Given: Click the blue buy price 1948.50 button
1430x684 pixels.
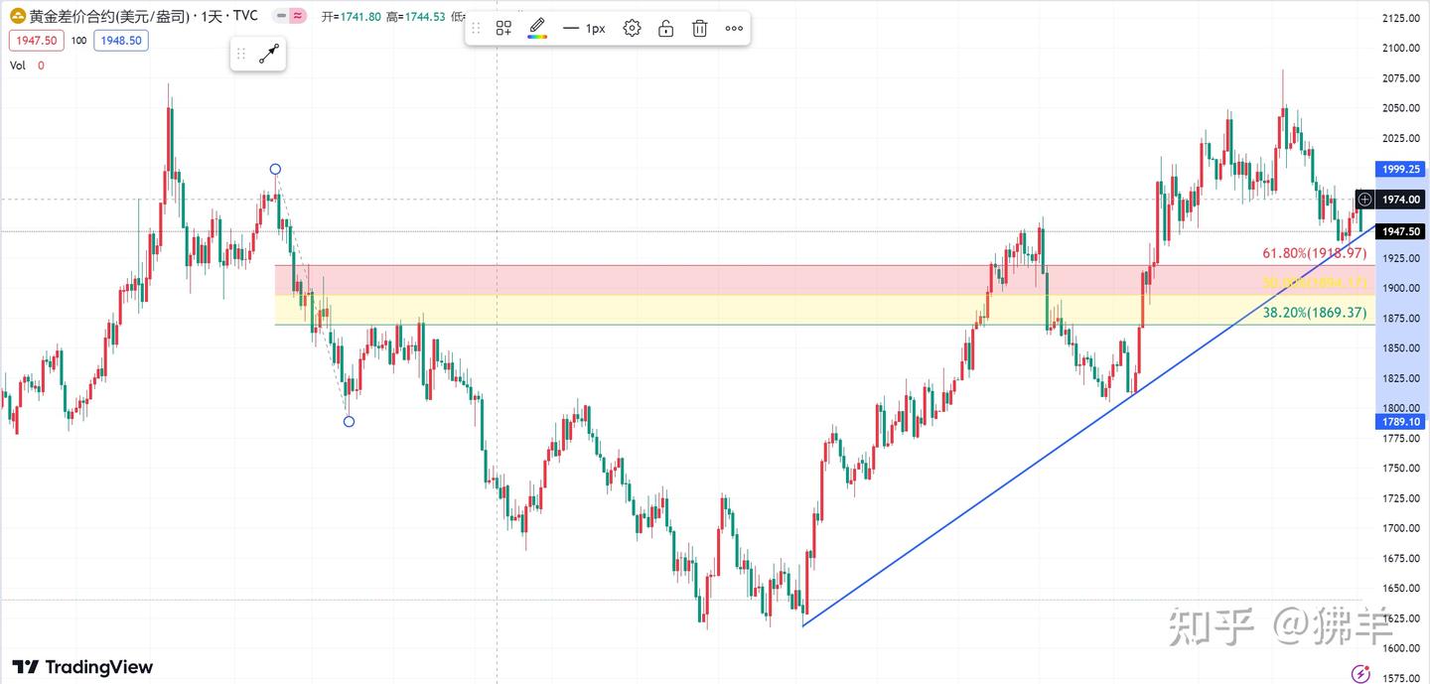Looking at the screenshot, I should [121, 41].
